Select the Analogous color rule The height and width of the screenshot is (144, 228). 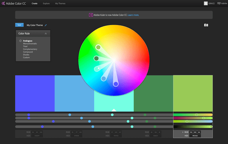[x=28, y=41]
